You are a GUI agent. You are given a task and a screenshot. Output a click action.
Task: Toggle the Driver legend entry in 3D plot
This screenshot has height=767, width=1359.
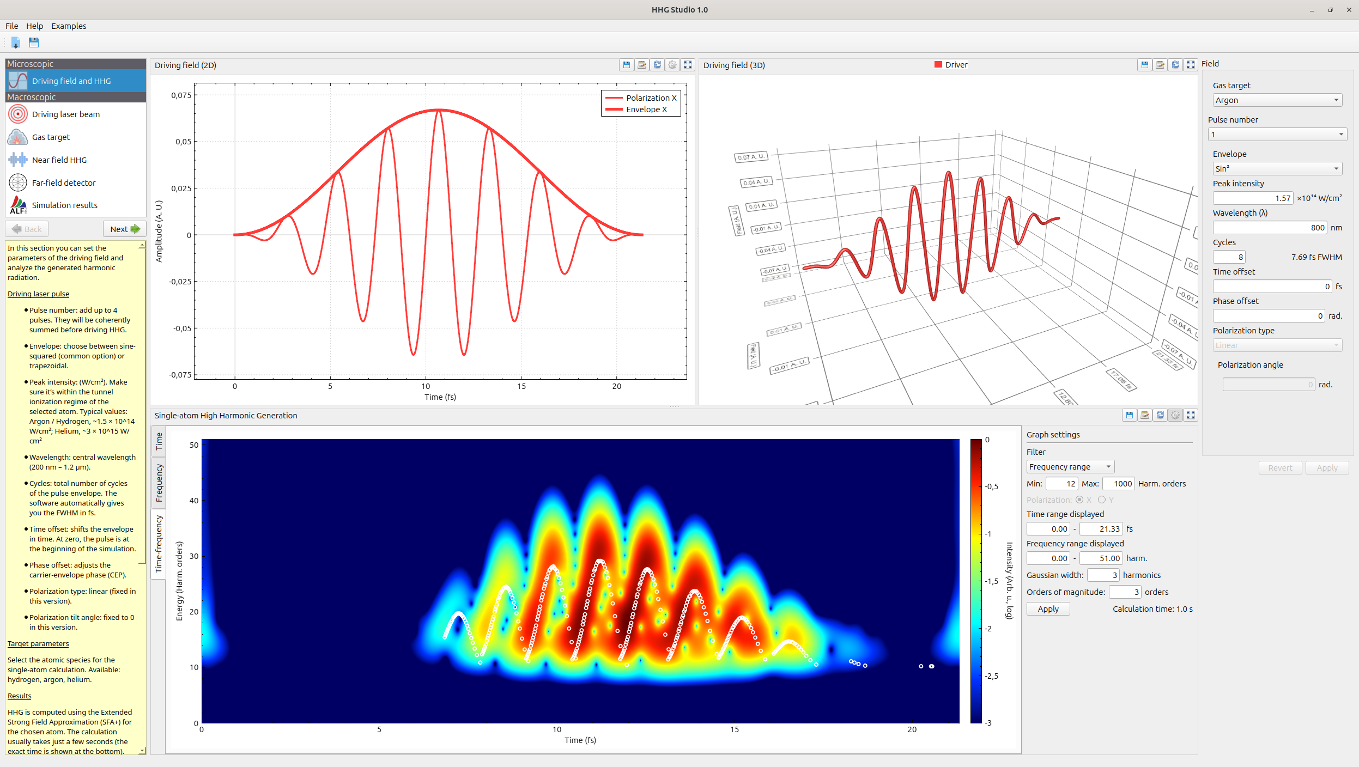click(x=951, y=65)
